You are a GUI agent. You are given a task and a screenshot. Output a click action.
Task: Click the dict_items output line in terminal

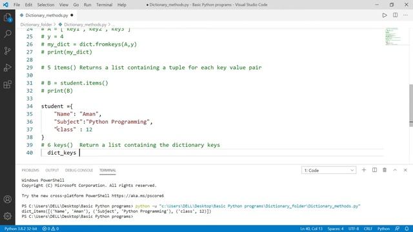116,211
